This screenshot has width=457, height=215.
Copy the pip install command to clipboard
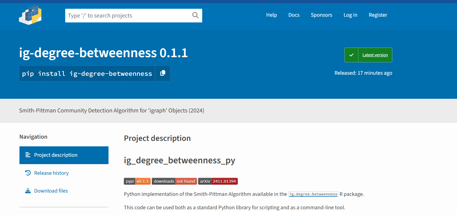click(x=163, y=73)
